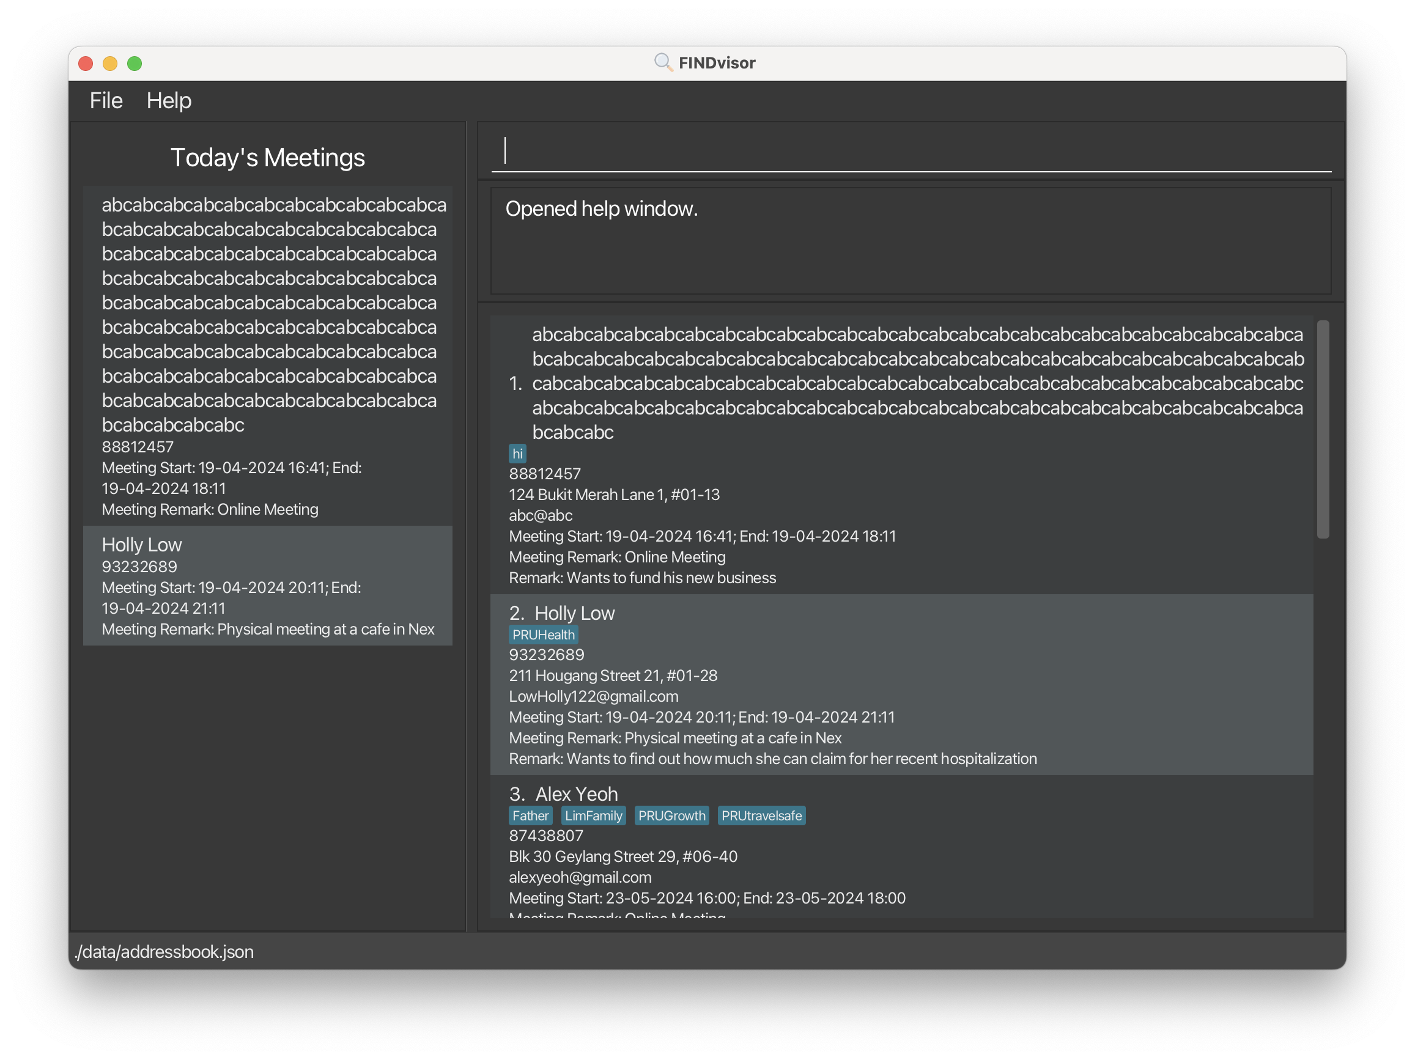
Task: Open the Help menu
Action: pyautogui.click(x=169, y=100)
